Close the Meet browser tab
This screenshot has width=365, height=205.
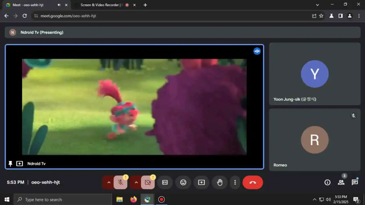(x=66, y=5)
